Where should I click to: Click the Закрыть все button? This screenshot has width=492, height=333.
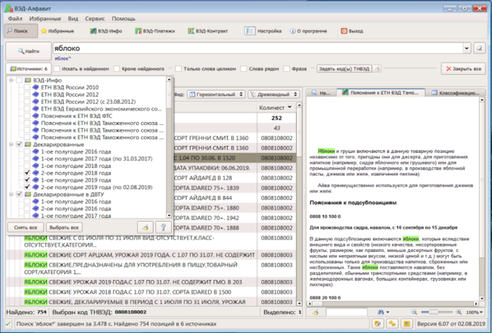(462, 69)
